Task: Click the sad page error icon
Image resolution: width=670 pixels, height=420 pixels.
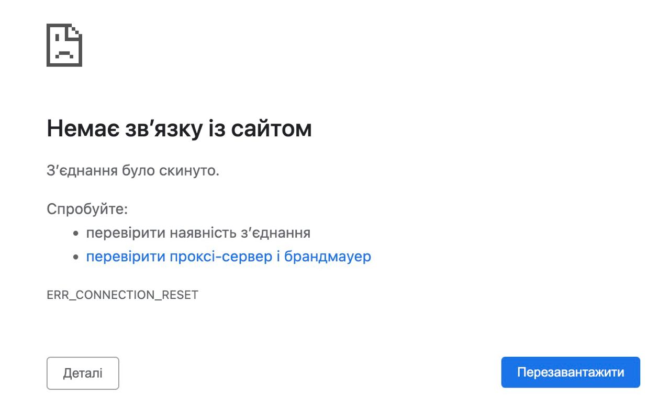Action: [64, 45]
